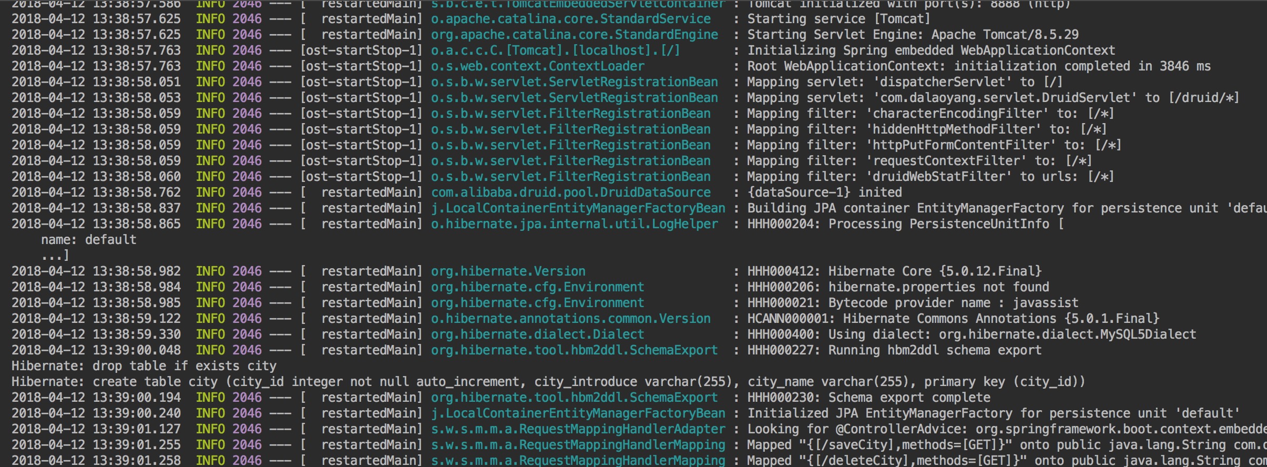Click the o.s.web.context.ContextLoader logger name
This screenshot has height=467, width=1267.
[537, 66]
